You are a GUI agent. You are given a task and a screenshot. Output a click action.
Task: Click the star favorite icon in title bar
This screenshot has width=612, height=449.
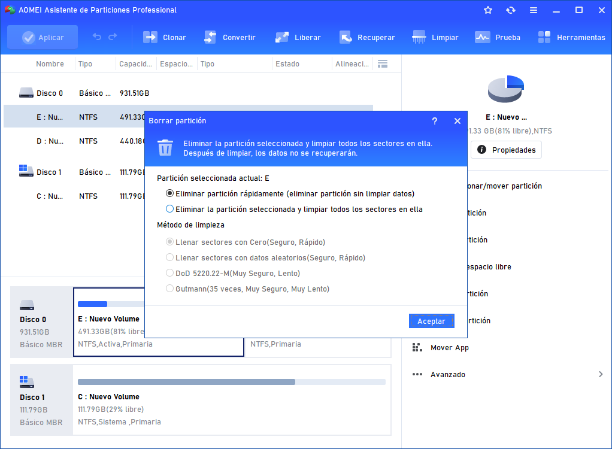[488, 10]
